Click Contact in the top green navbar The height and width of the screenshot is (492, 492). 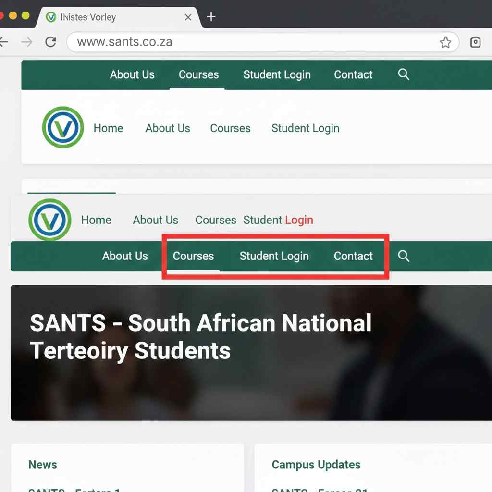pos(353,74)
